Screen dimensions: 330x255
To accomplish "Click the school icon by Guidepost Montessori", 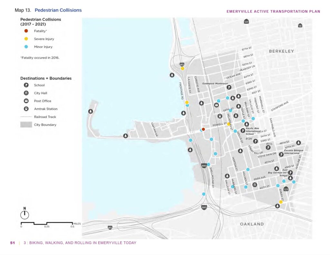I will click(x=229, y=87).
